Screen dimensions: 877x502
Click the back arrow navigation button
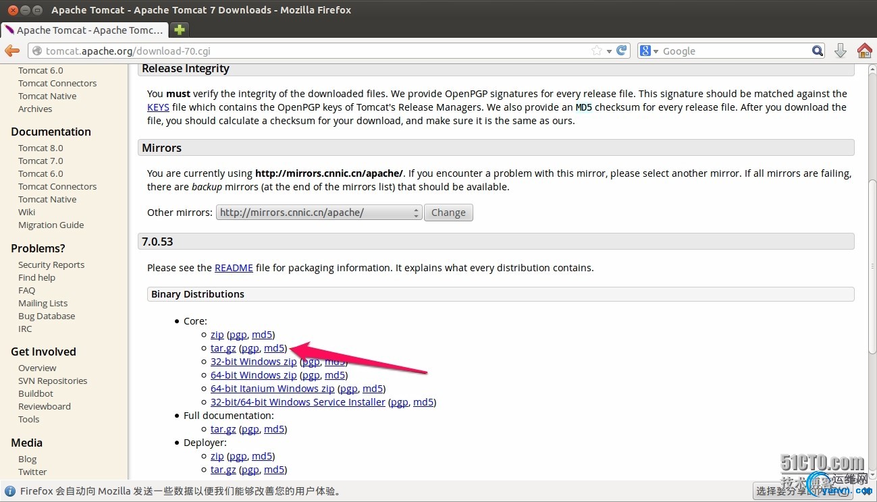point(11,51)
